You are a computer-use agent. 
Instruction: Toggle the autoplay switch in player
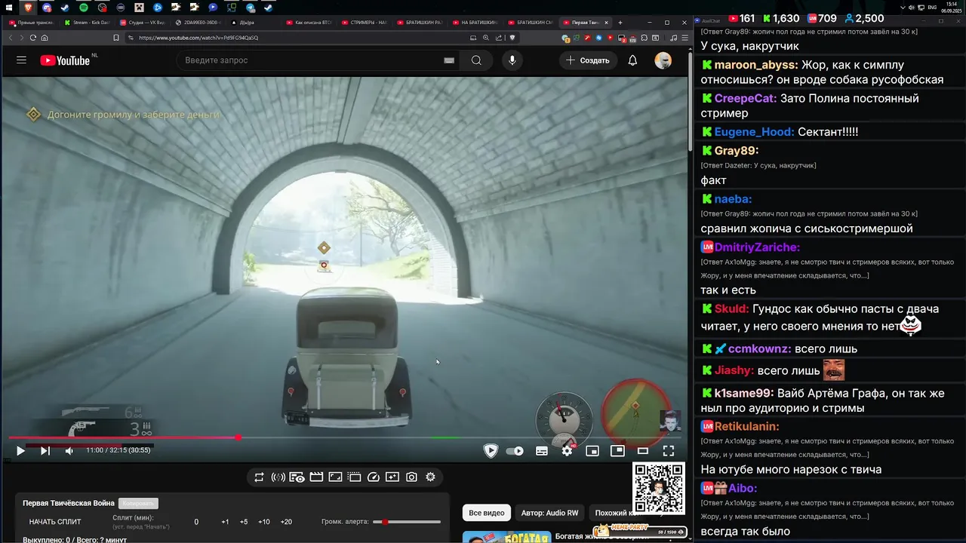[515, 451]
